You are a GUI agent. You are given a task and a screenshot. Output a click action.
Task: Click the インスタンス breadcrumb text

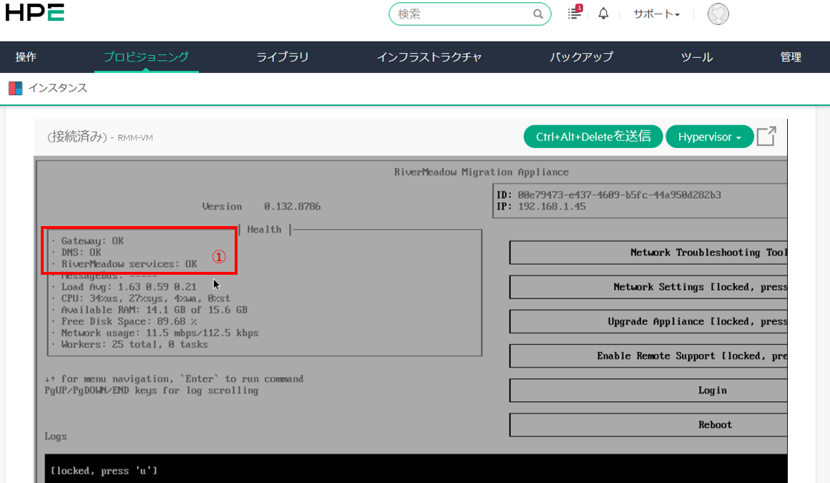pyautogui.click(x=58, y=88)
